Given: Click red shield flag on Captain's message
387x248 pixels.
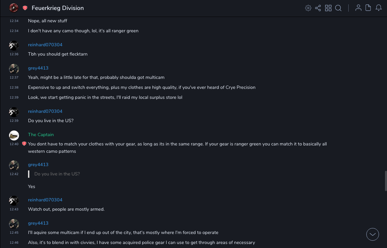Looking at the screenshot, I should [24, 144].
